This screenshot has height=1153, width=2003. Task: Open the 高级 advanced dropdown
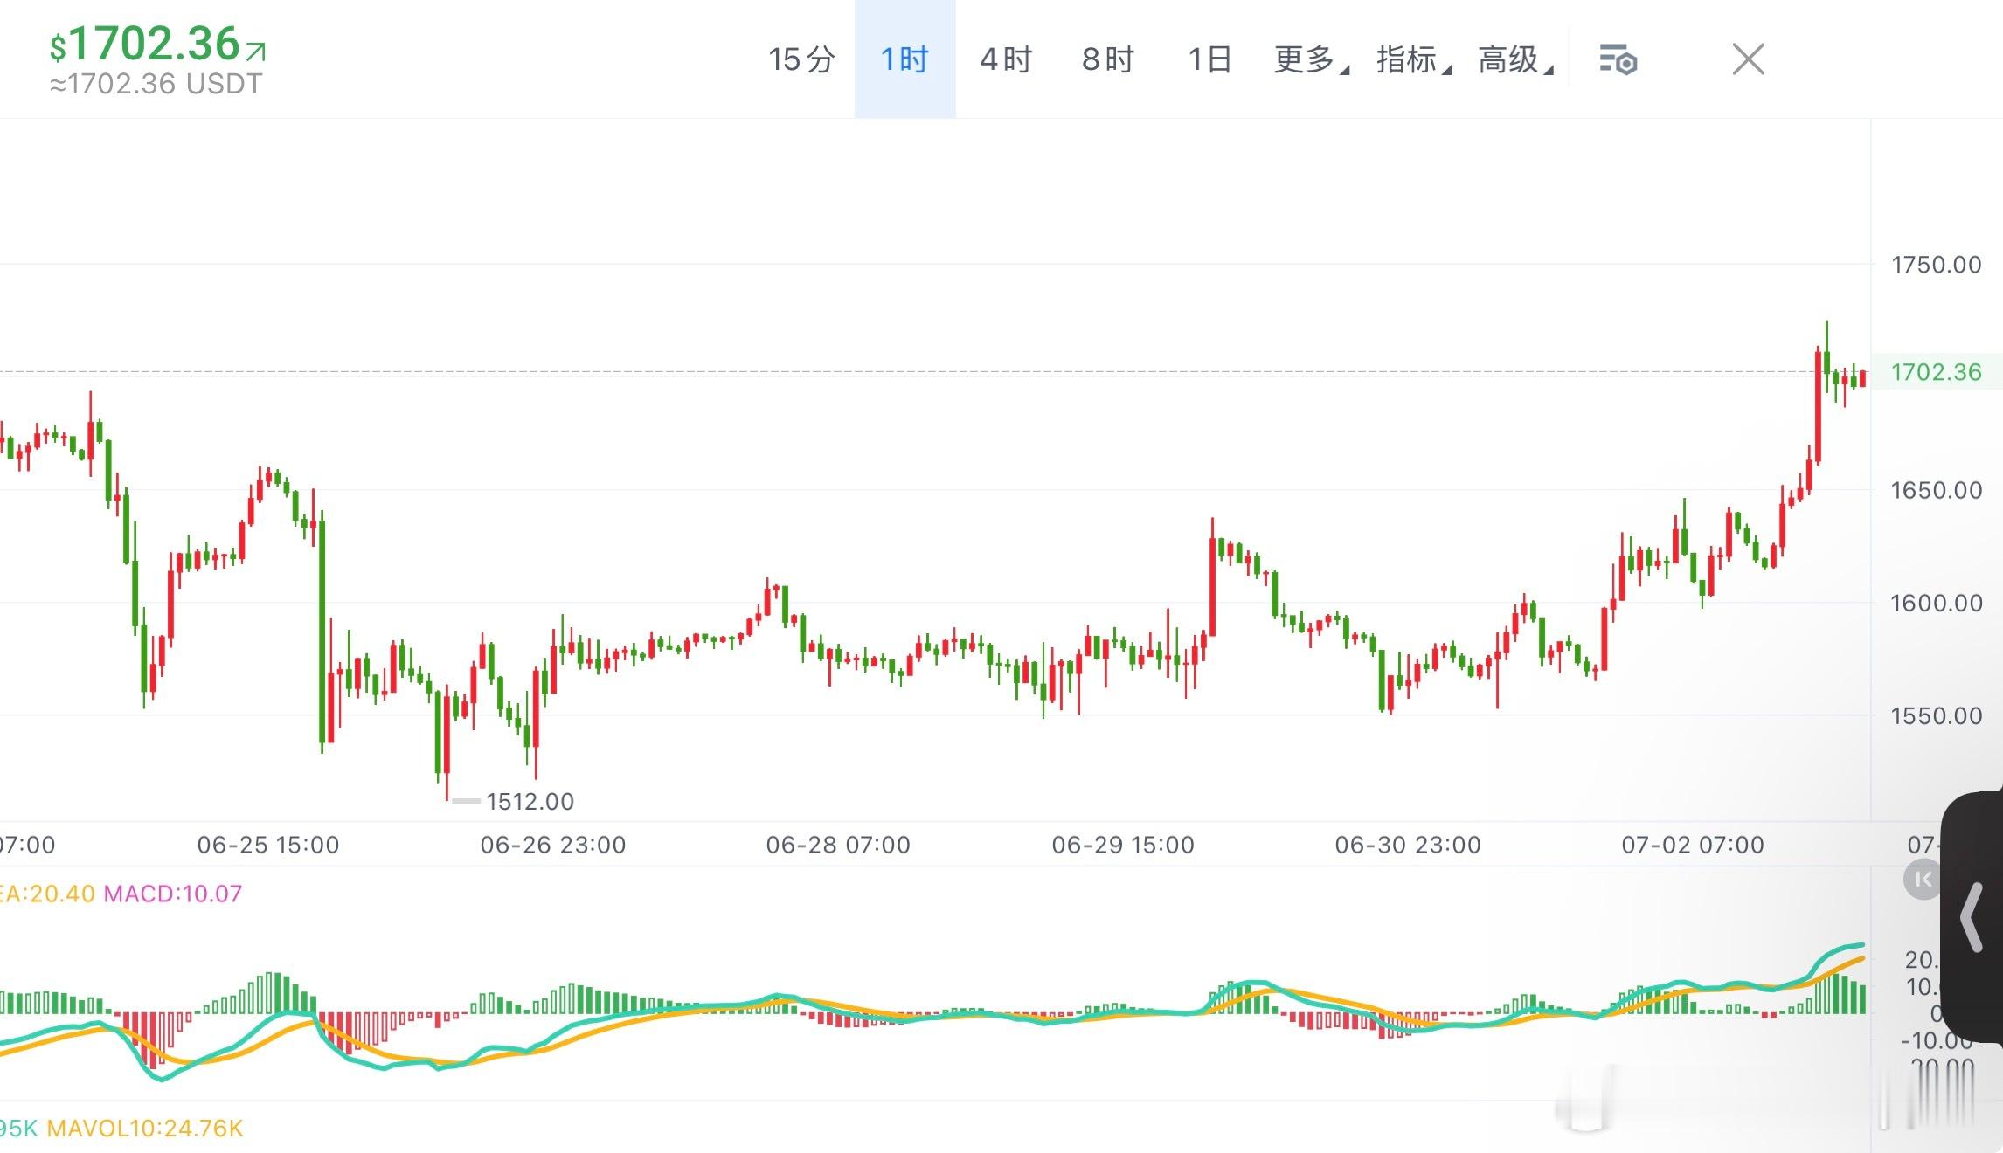pos(1515,59)
